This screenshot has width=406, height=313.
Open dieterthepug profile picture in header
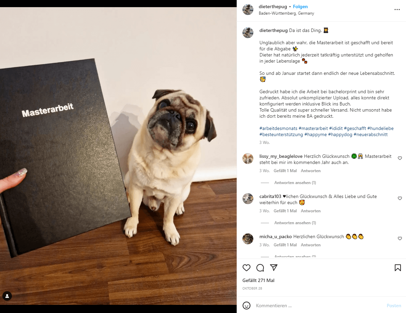(248, 10)
